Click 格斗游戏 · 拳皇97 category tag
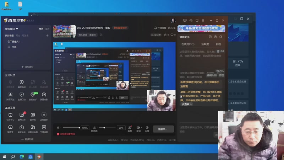Image resolution: width=284 pixels, height=160 pixels. (x=87, y=34)
